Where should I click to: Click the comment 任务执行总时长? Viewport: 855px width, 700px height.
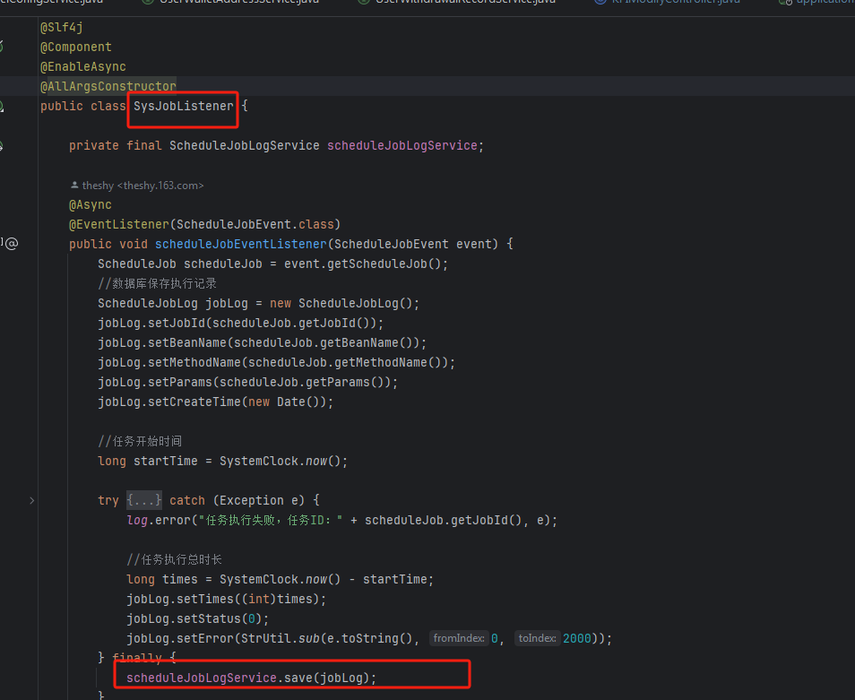click(174, 559)
